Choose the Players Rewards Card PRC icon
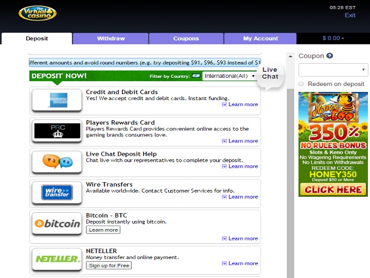Viewport: 370px width, 278px height. [57, 131]
